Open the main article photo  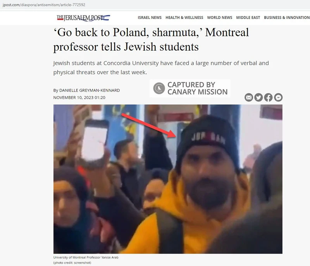[x=168, y=179]
